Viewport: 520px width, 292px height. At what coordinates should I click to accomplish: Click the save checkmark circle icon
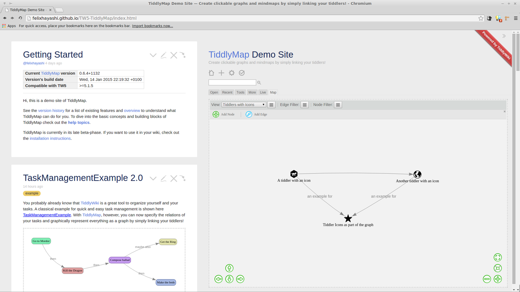(242, 73)
